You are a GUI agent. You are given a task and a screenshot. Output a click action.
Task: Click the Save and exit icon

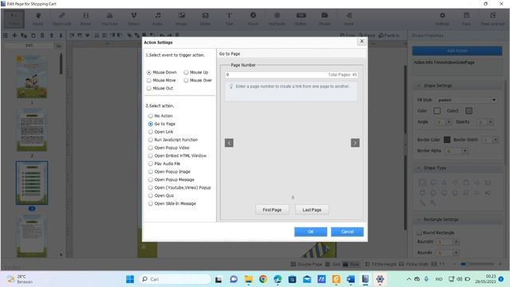point(492,18)
